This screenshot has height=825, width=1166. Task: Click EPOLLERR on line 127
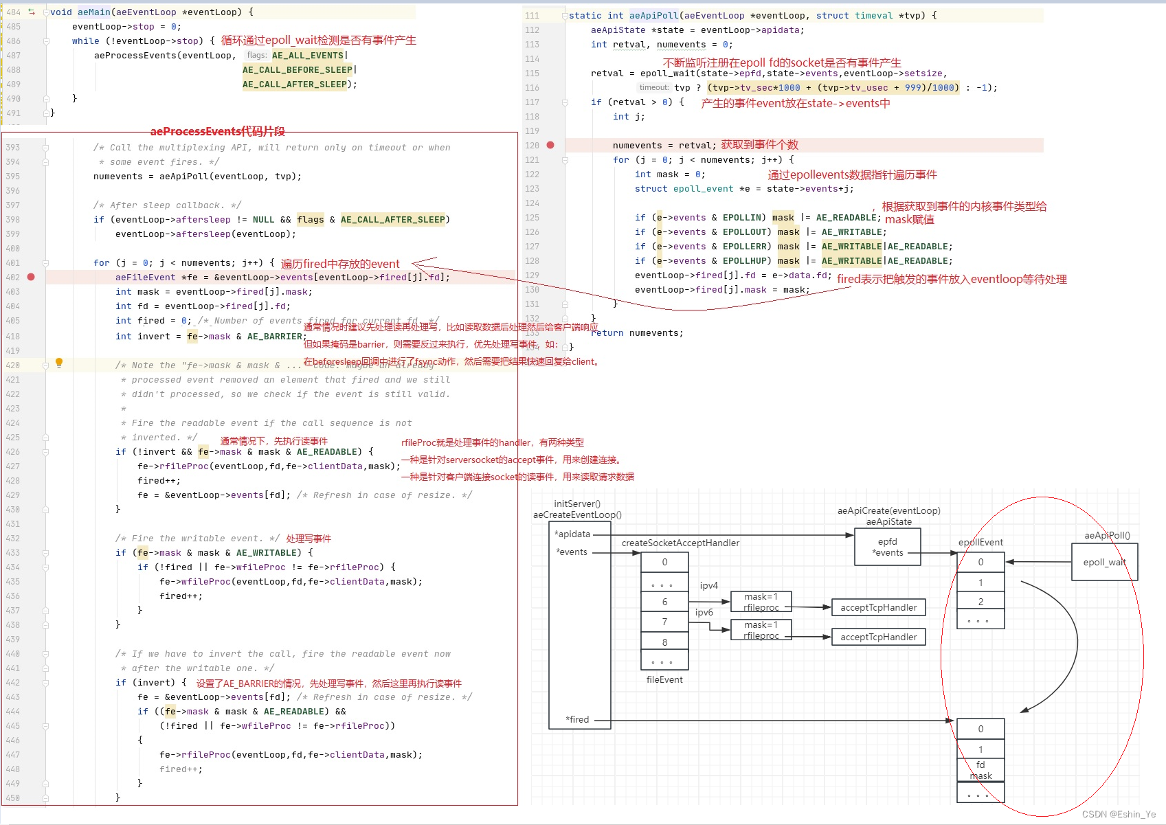(745, 247)
